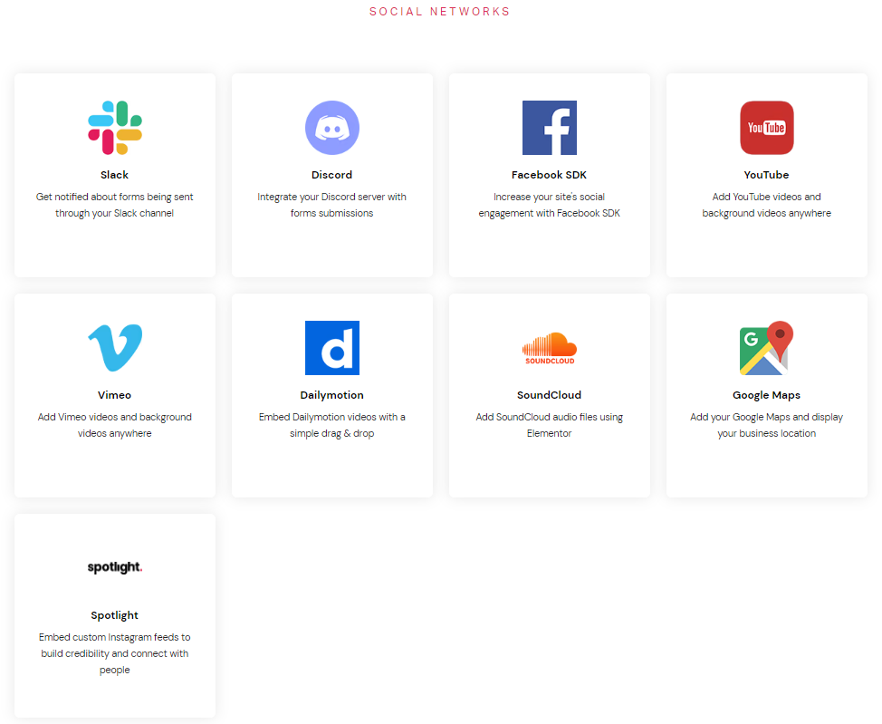Click the Dailymotion logo icon

(331, 348)
